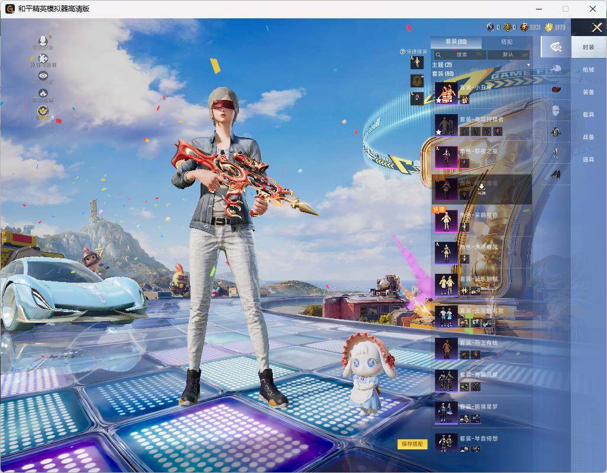
Task: Open the 战备 side tab
Action: tap(589, 137)
